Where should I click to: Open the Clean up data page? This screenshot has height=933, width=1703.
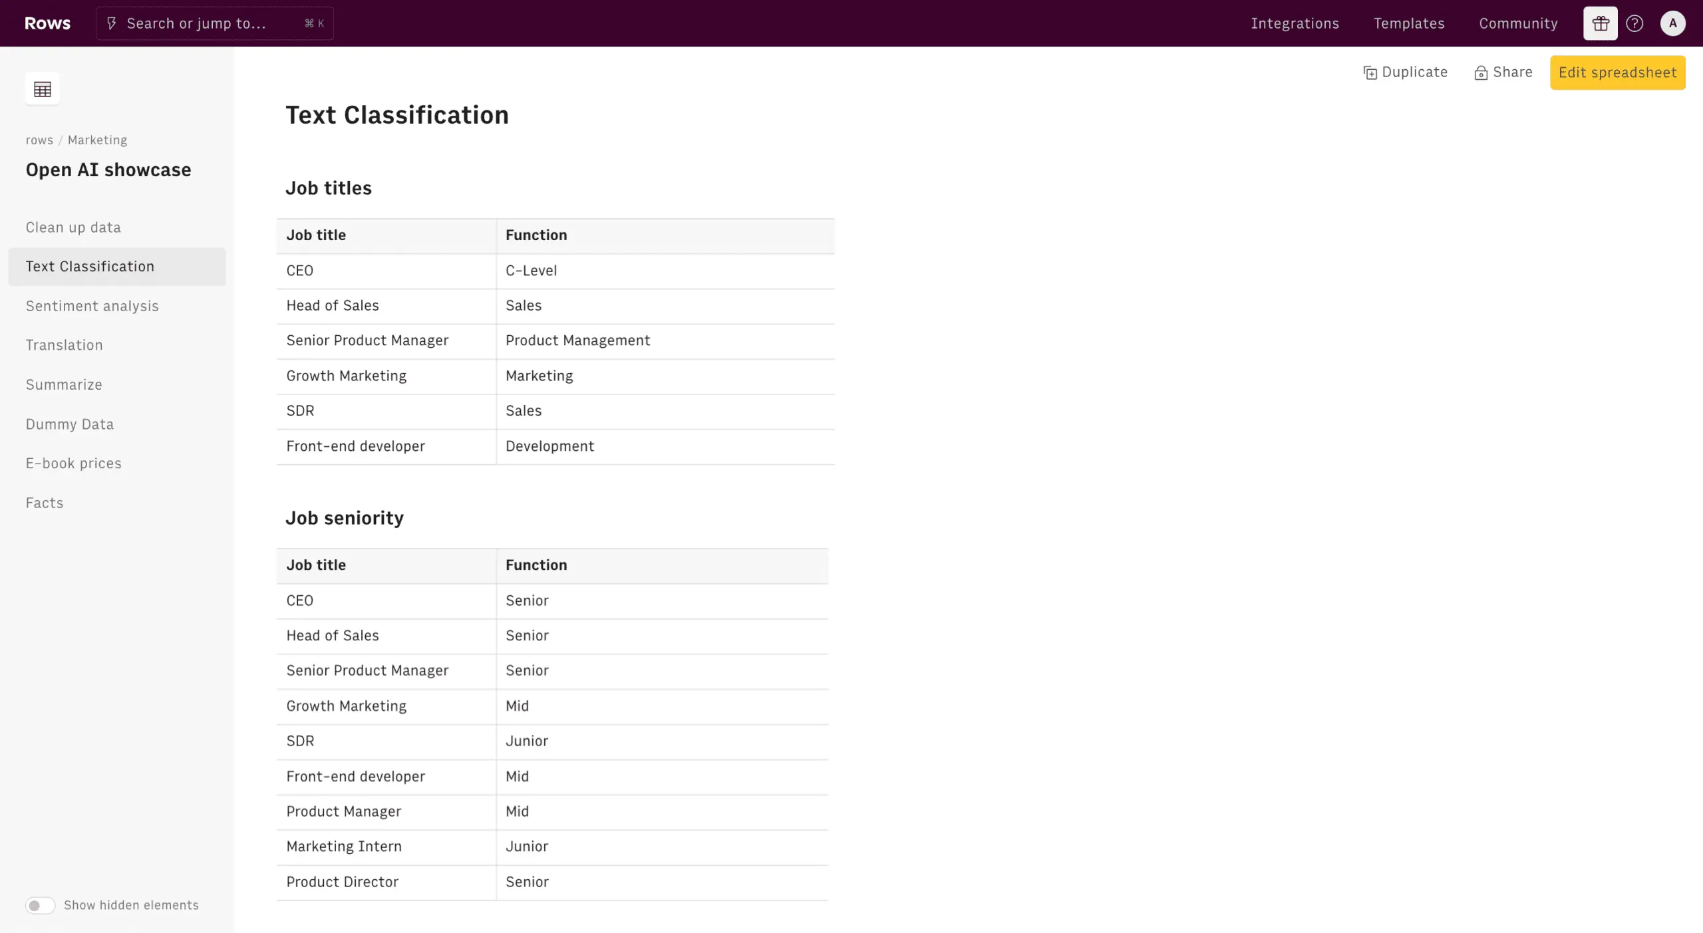pyautogui.click(x=117, y=227)
